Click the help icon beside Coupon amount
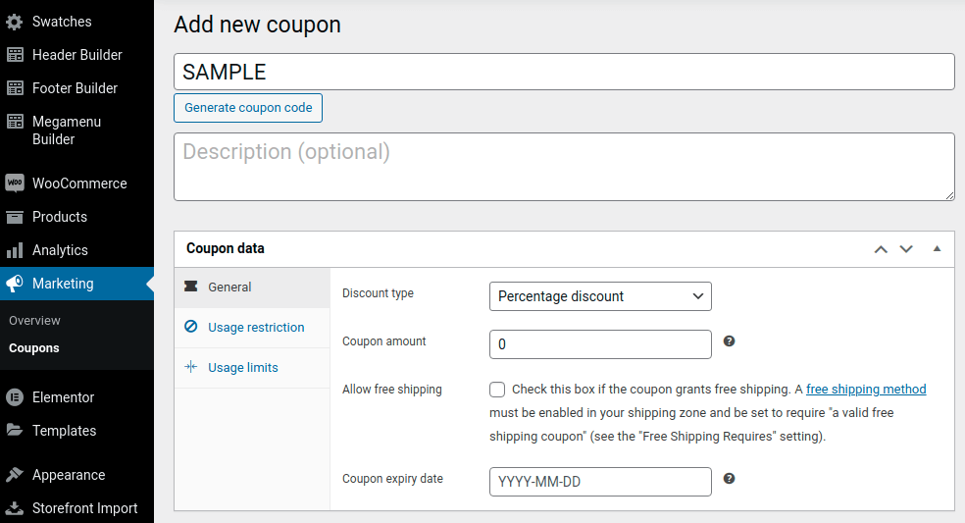The width and height of the screenshot is (965, 523). tap(729, 341)
